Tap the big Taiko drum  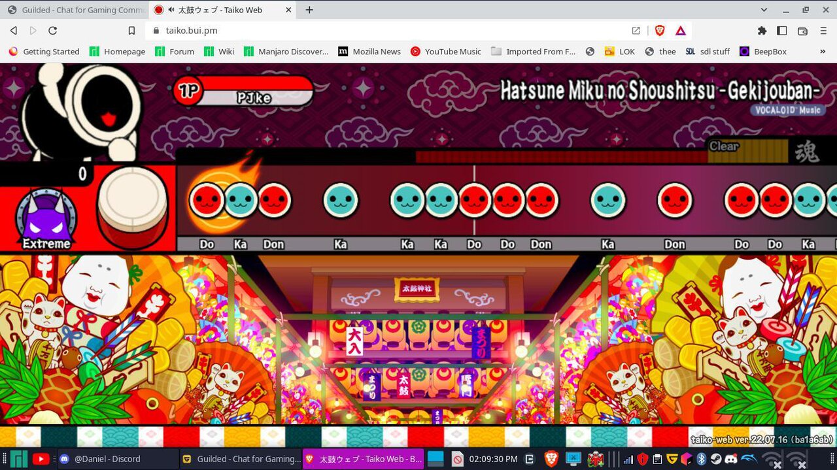click(x=132, y=207)
